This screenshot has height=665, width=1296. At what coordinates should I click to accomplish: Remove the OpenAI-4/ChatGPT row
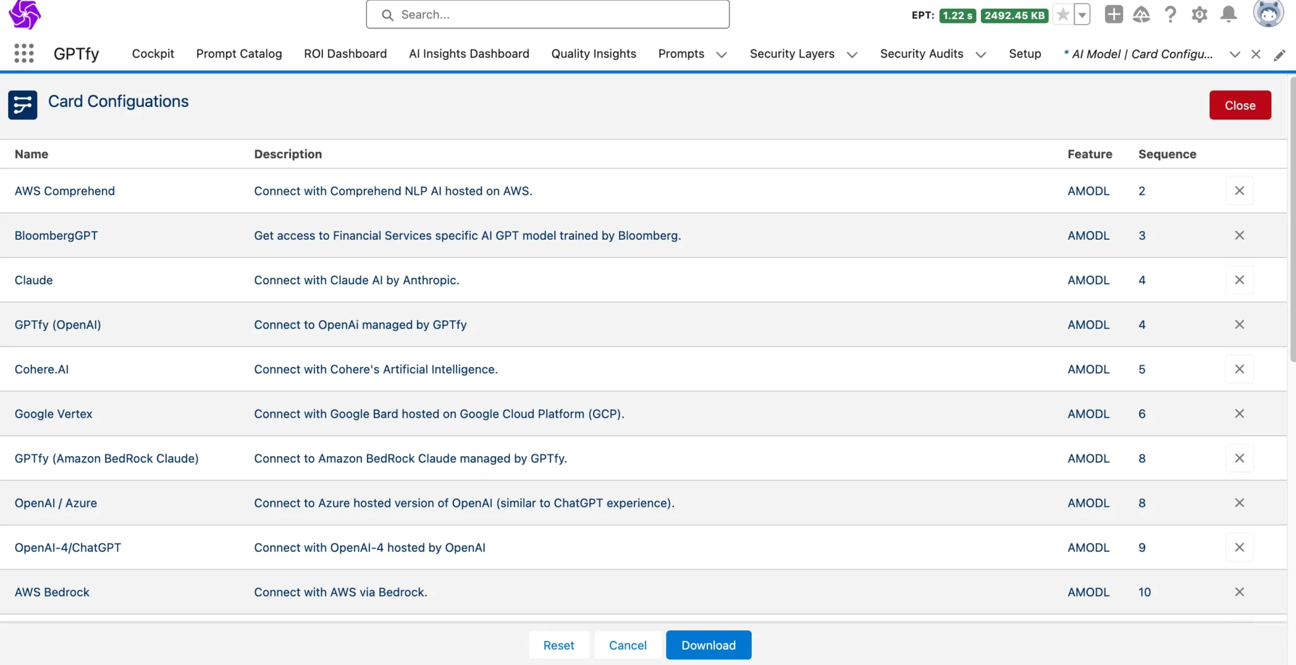tap(1240, 547)
